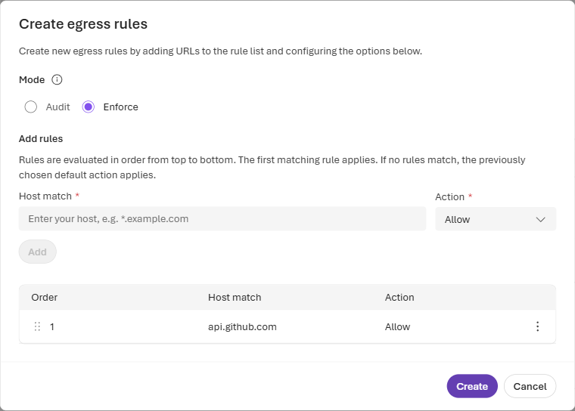Click the disabled Add button
The image size is (575, 411).
click(x=37, y=252)
